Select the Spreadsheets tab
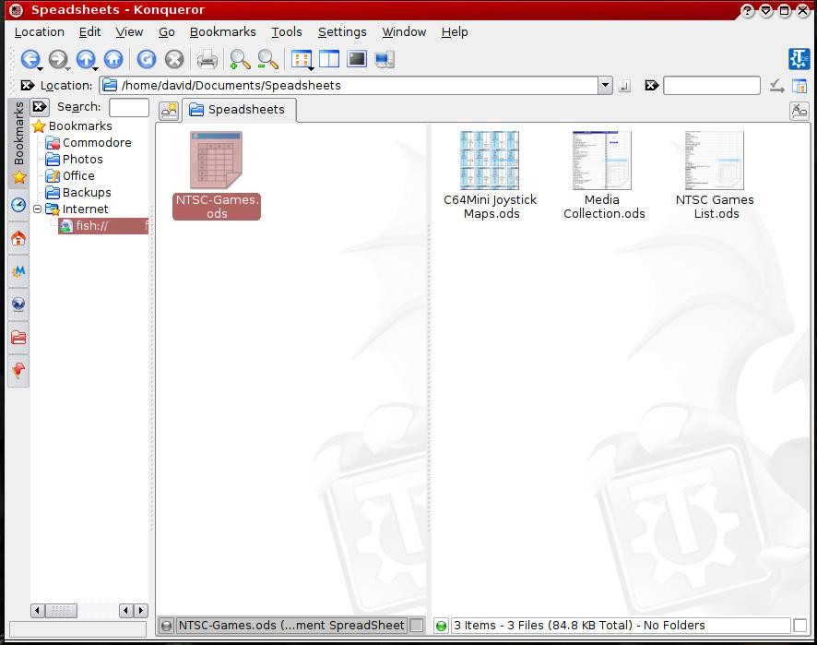817x645 pixels. pos(239,110)
